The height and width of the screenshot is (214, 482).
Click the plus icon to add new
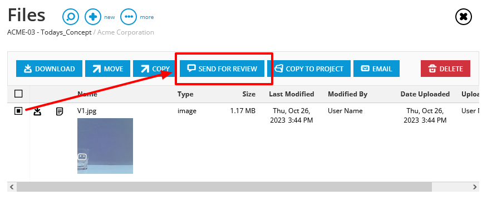[x=93, y=17]
